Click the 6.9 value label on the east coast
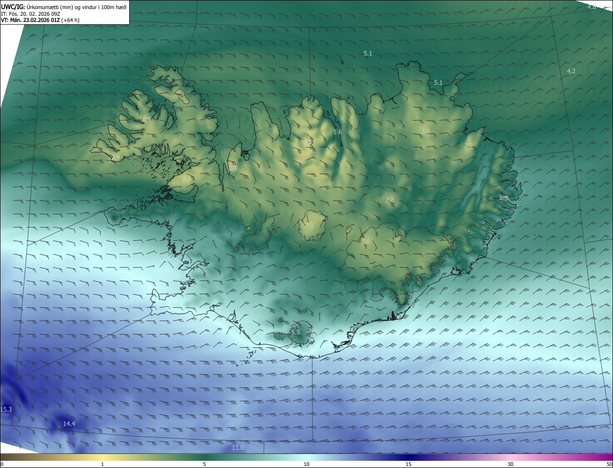Image resolution: width=613 pixels, height=468 pixels. (504, 198)
